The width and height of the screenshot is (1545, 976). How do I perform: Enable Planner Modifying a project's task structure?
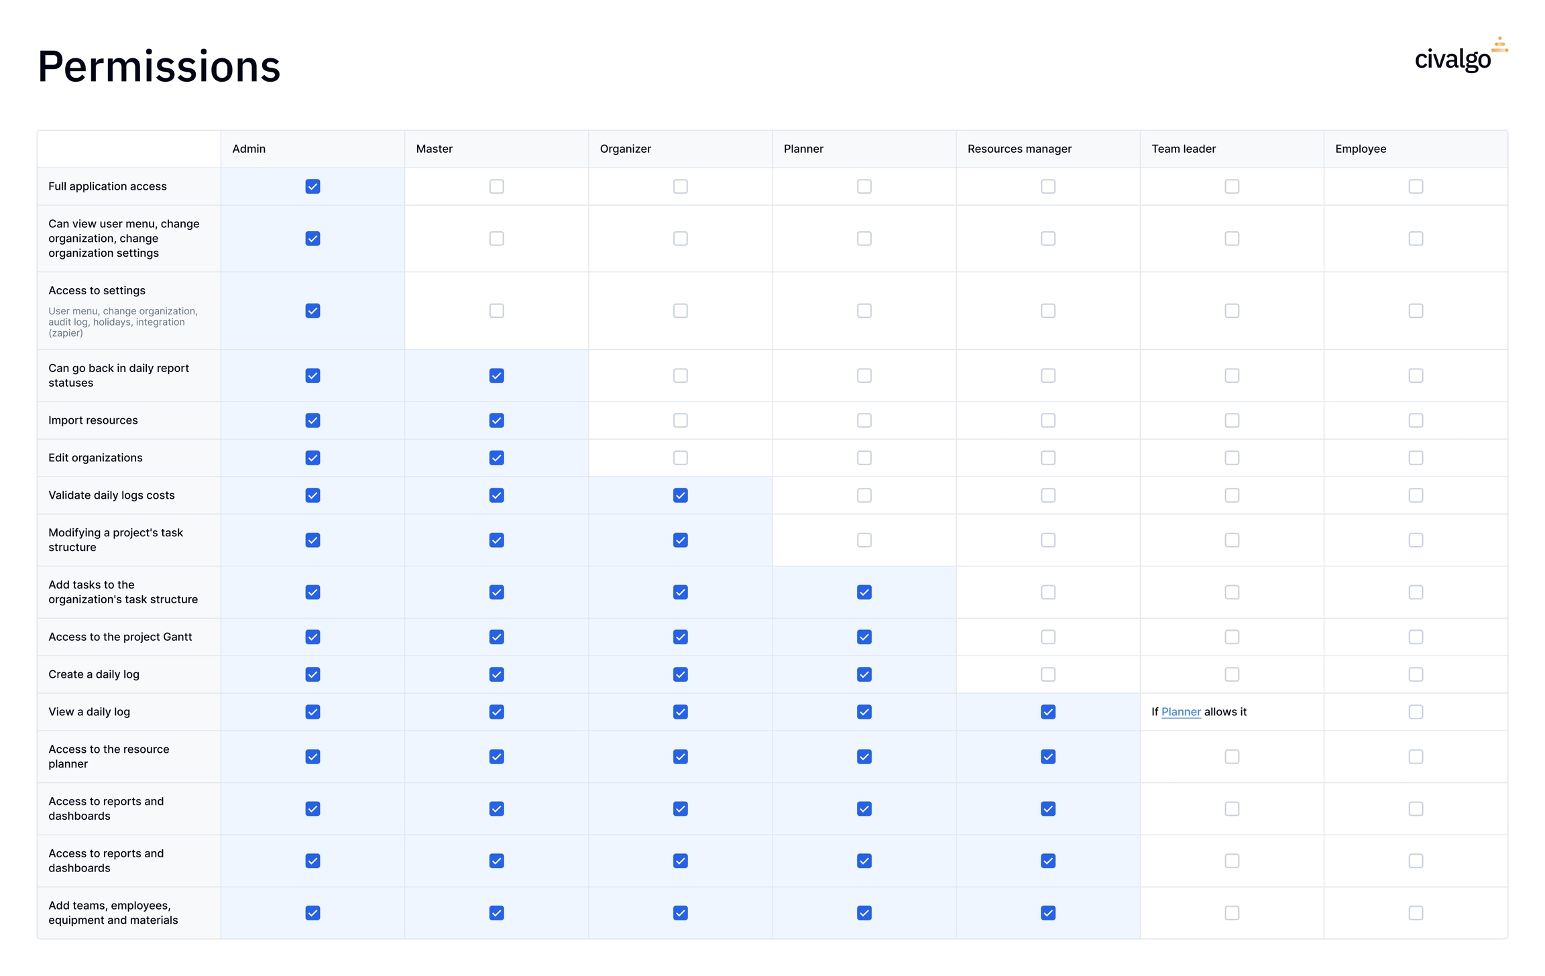tap(864, 540)
